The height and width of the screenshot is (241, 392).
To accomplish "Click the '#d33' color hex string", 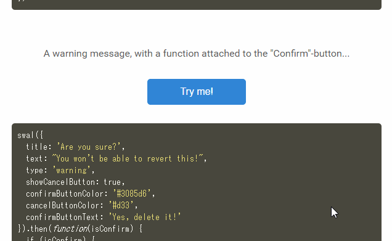I will pos(121,205).
